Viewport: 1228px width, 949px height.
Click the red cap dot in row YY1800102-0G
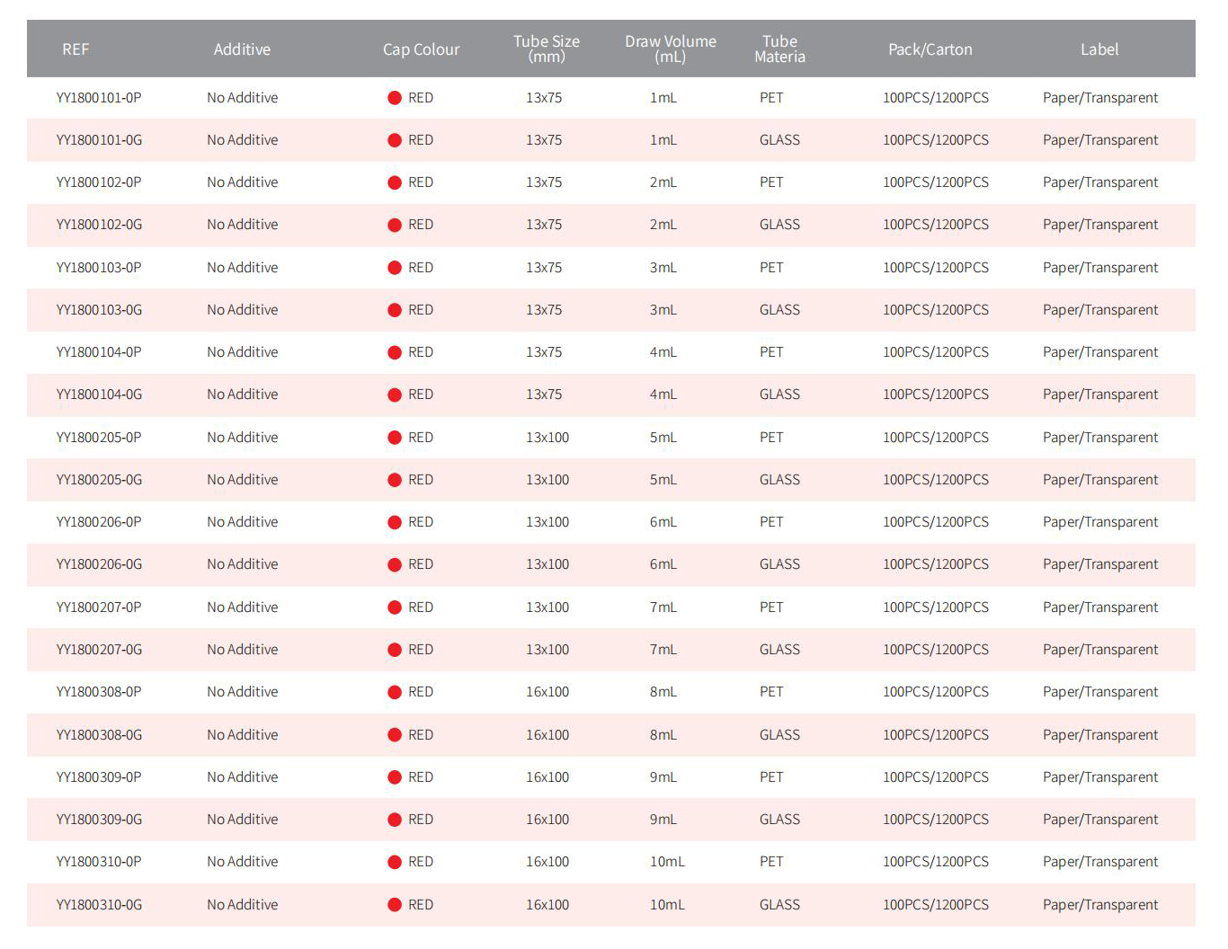click(x=395, y=225)
